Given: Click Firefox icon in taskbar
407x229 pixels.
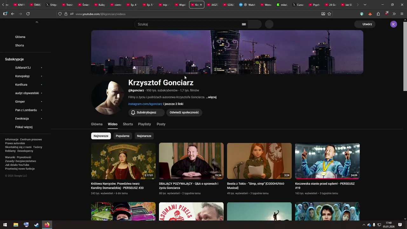Looking at the screenshot, I should [47, 225].
